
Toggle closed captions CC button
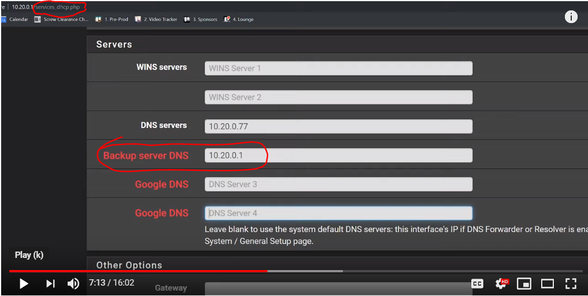pos(477,284)
